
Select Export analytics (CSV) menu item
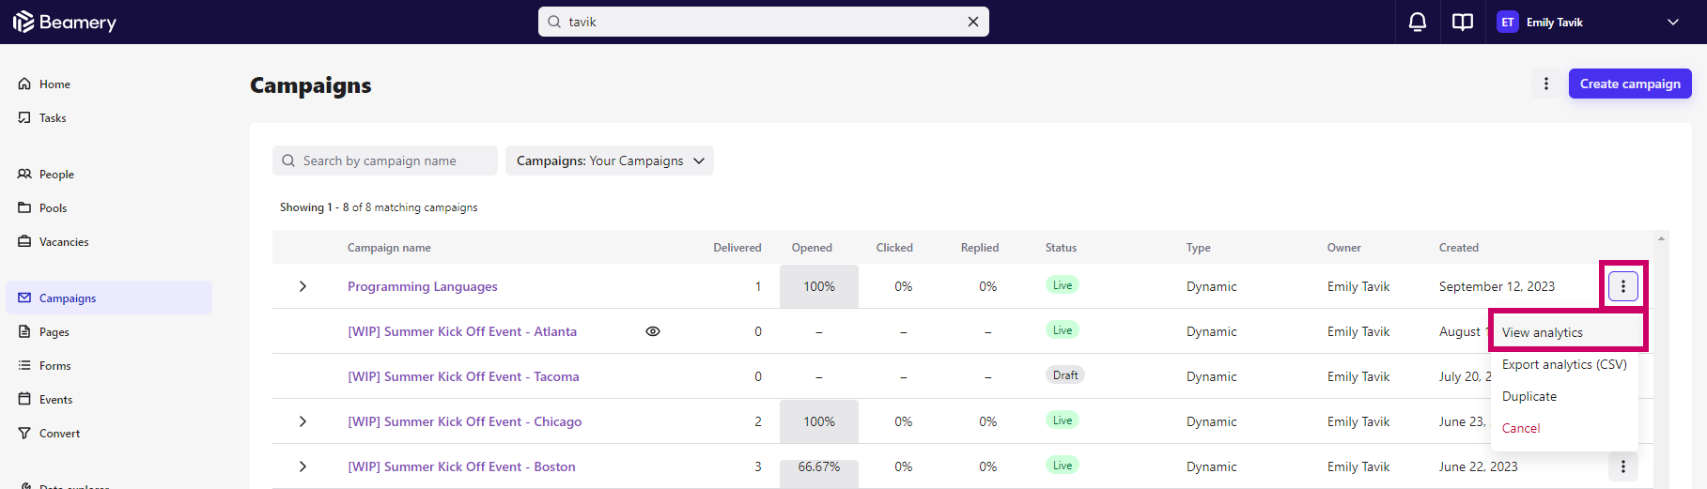(x=1565, y=364)
